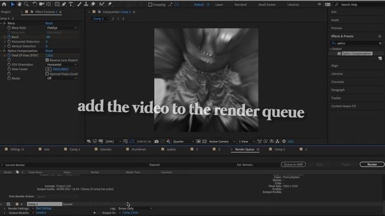This screenshot has height=216, width=385.
Task: Open the color channel display icon
Action: 168,142
